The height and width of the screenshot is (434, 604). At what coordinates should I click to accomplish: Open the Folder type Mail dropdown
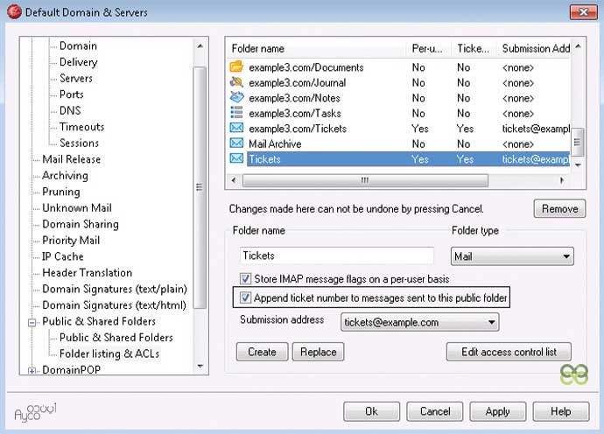click(x=512, y=256)
